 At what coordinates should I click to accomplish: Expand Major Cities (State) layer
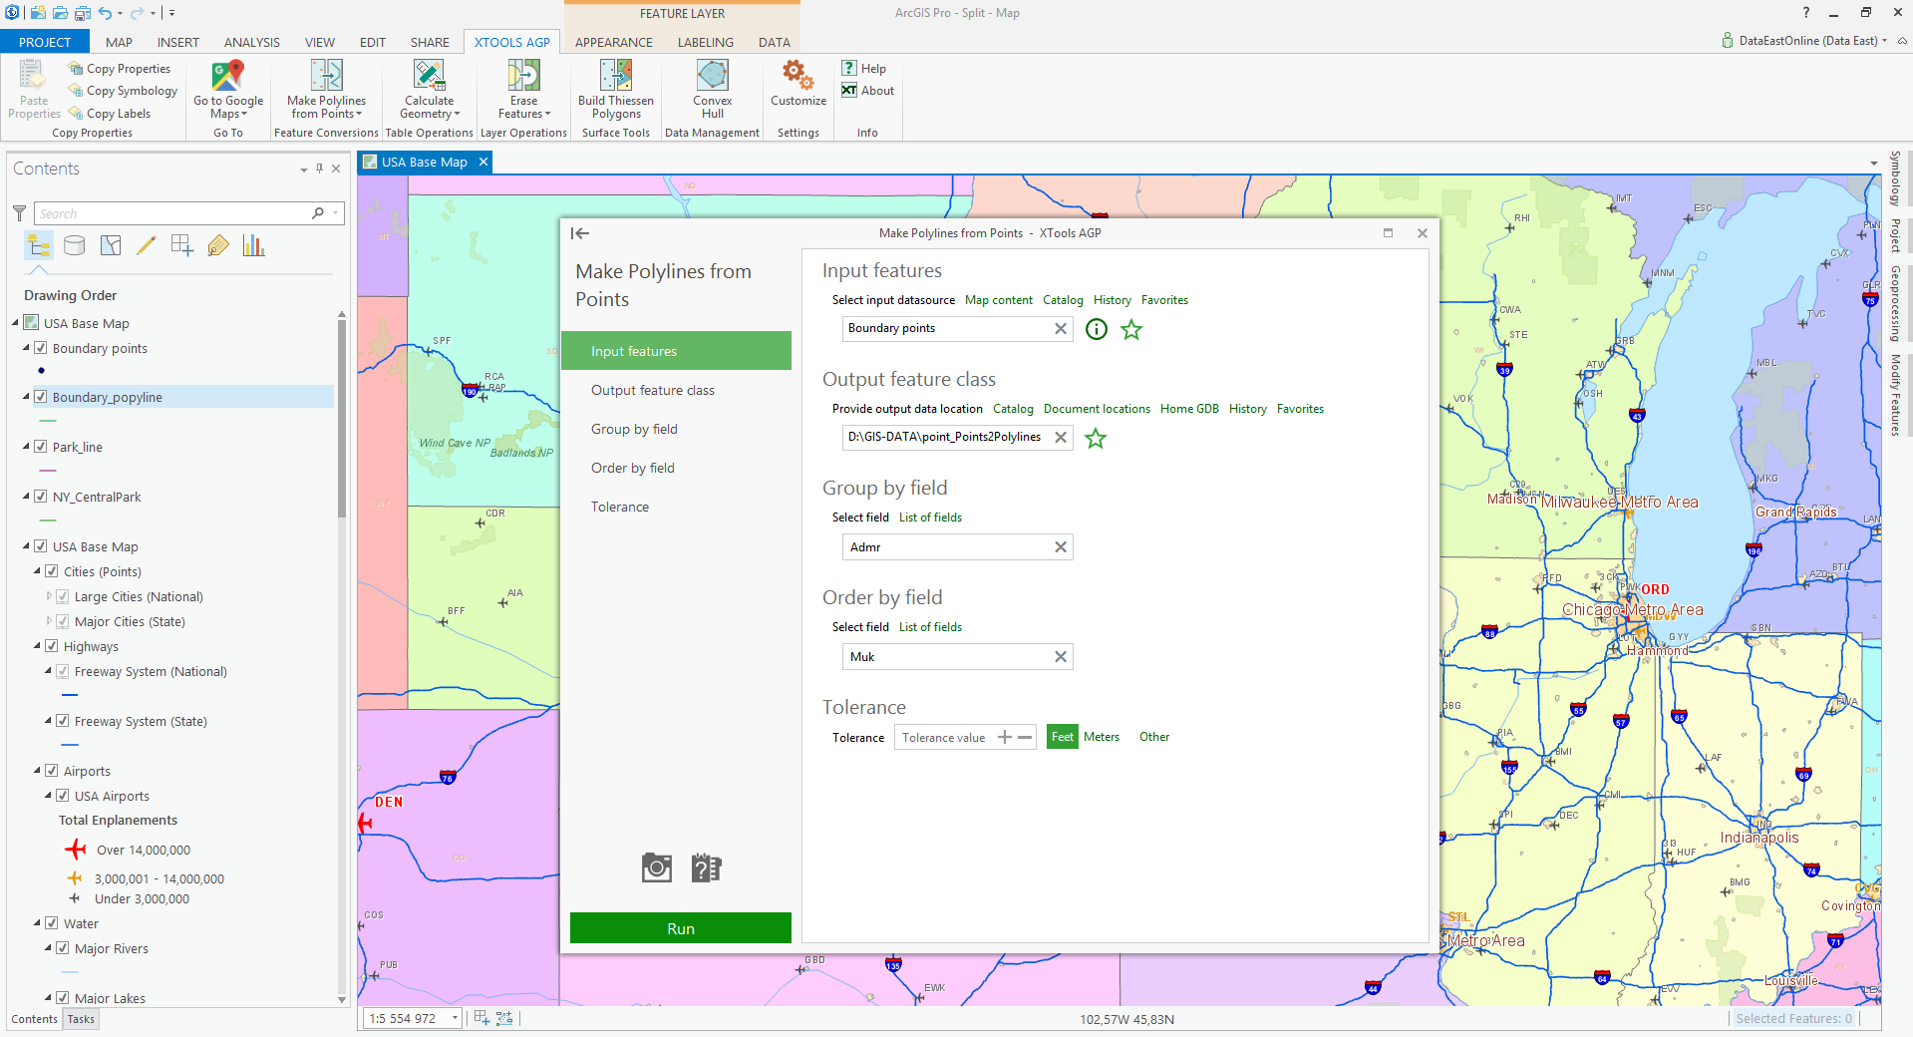point(49,621)
